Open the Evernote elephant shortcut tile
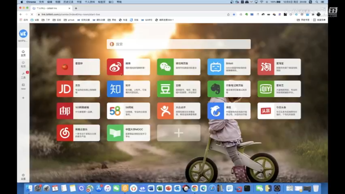 point(229,89)
